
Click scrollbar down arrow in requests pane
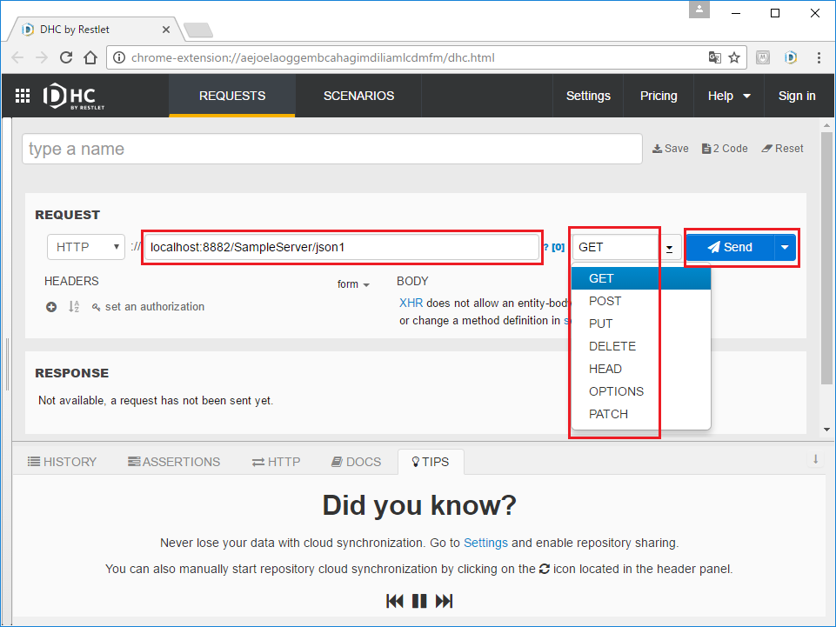coord(826,430)
